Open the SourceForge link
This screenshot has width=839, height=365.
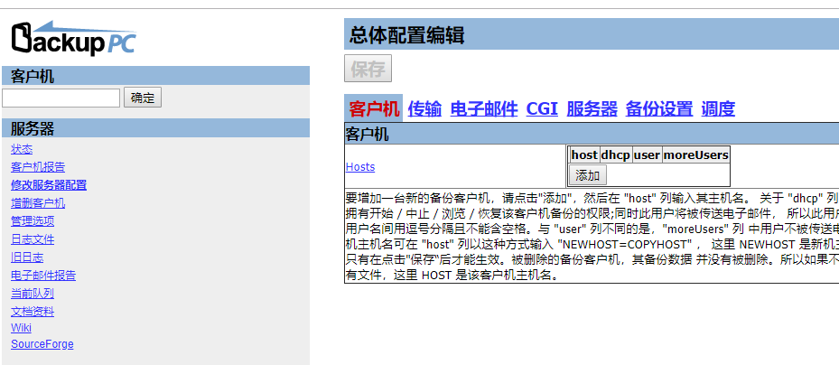pos(42,344)
